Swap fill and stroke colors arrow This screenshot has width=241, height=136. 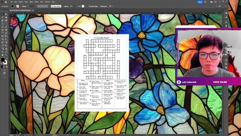(x=6, y=58)
